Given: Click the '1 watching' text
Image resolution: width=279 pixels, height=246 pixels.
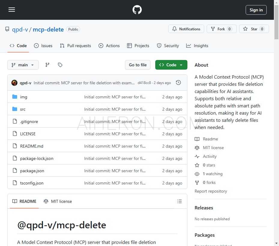Looking at the screenshot, I should 213,174.
